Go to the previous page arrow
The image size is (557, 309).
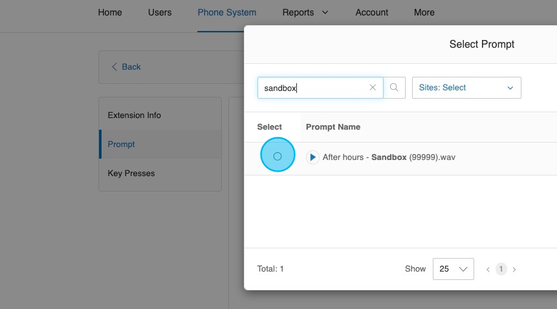coord(488,270)
